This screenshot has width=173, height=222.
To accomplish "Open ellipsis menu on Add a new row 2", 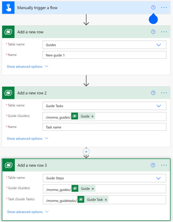I will pyautogui.click(x=164, y=93).
